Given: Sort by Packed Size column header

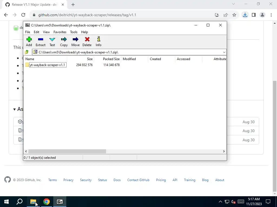Looking at the screenshot, I should [x=108, y=59].
